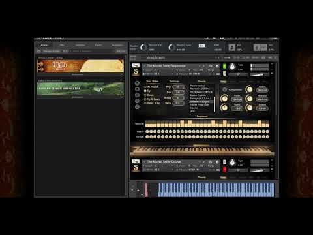Switch to the Automation browser tab
The image size is (313, 235).
coord(117,45)
